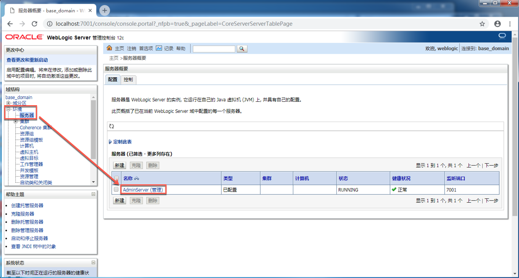
Task: Bookmark page with the star icon
Action: pyautogui.click(x=482, y=24)
